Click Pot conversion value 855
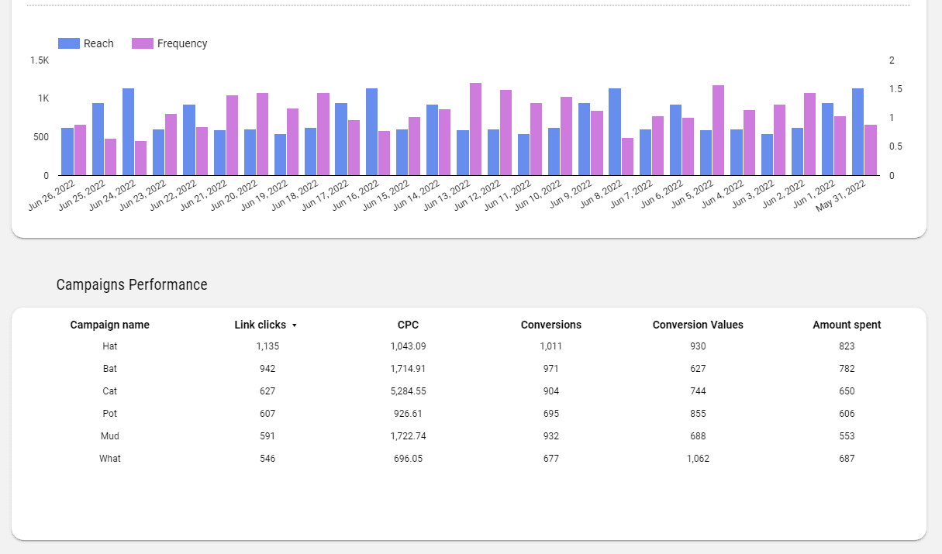The image size is (942, 554). pyautogui.click(x=698, y=414)
